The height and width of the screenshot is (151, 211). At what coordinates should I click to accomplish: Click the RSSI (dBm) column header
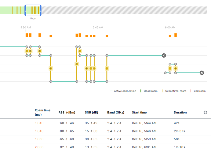(x=67, y=112)
